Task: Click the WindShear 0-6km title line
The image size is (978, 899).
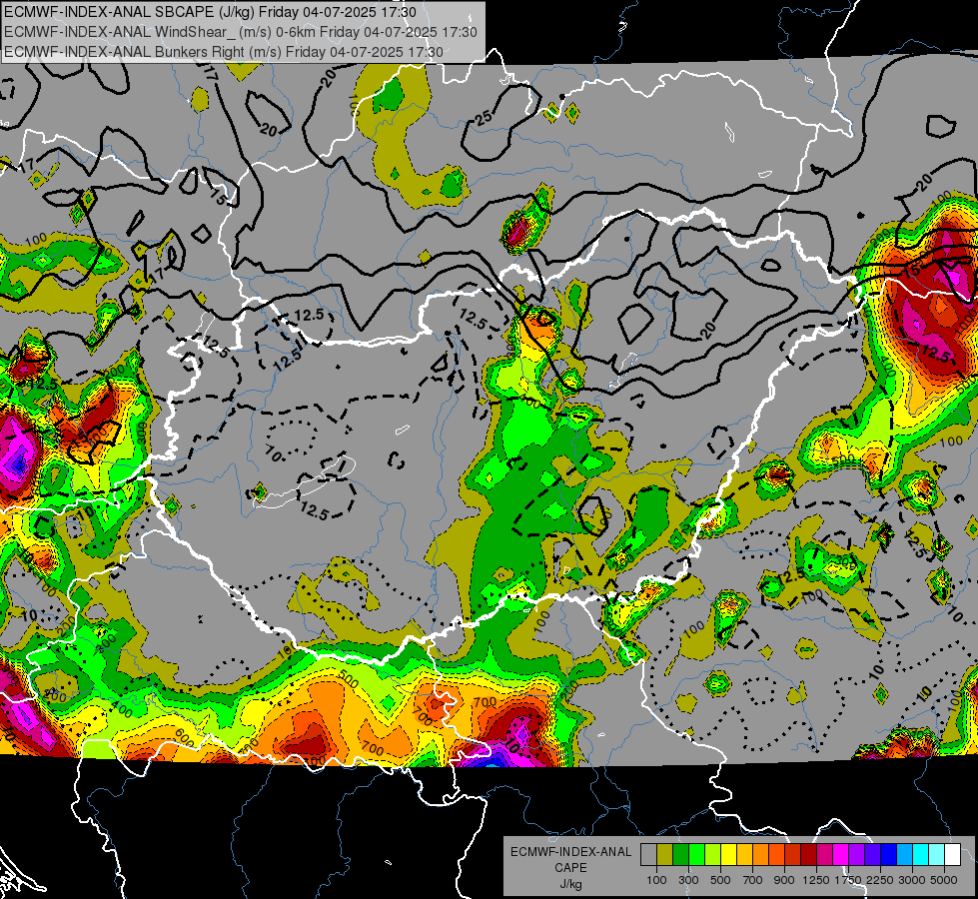Action: point(240,32)
